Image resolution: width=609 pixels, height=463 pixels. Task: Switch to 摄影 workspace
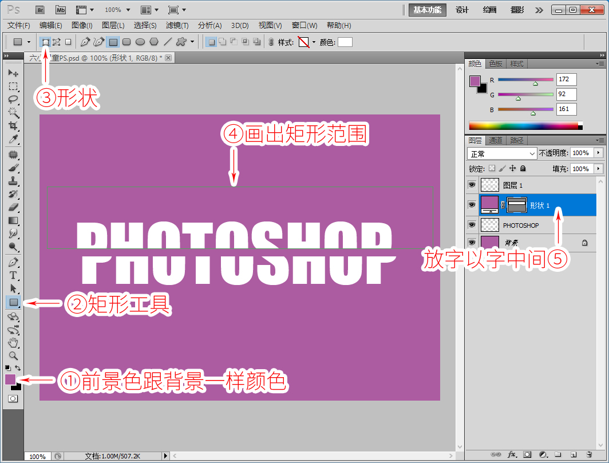coord(517,10)
